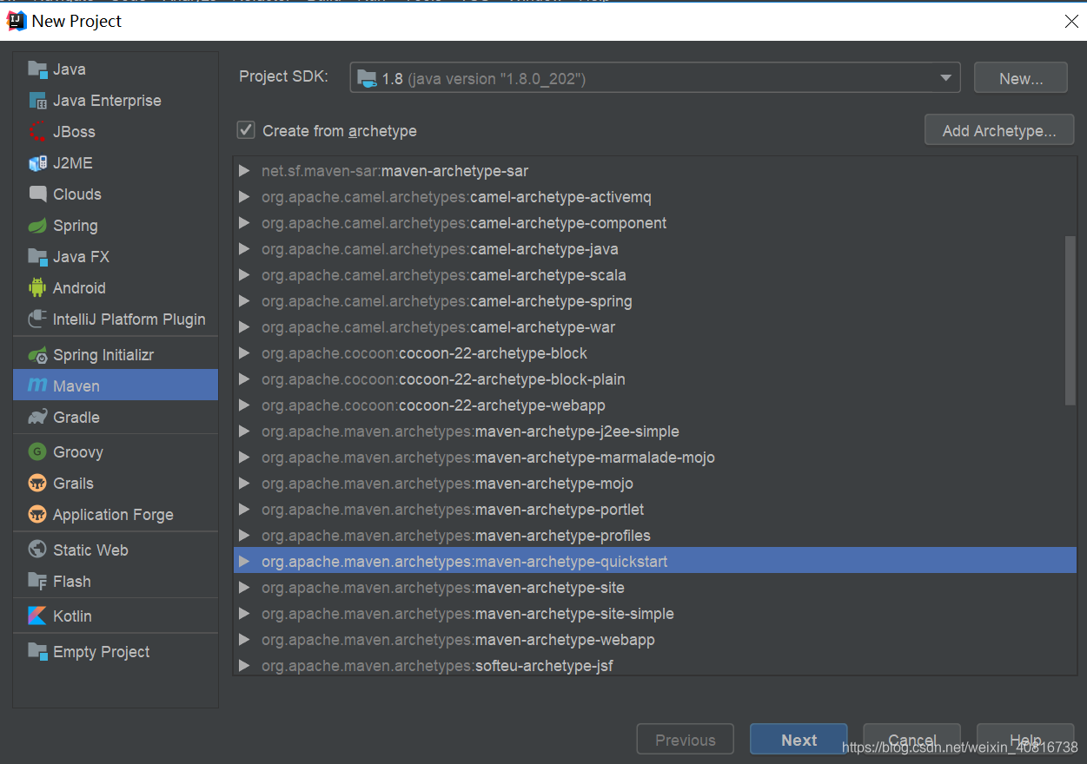Pick the Android robot icon

(37, 288)
